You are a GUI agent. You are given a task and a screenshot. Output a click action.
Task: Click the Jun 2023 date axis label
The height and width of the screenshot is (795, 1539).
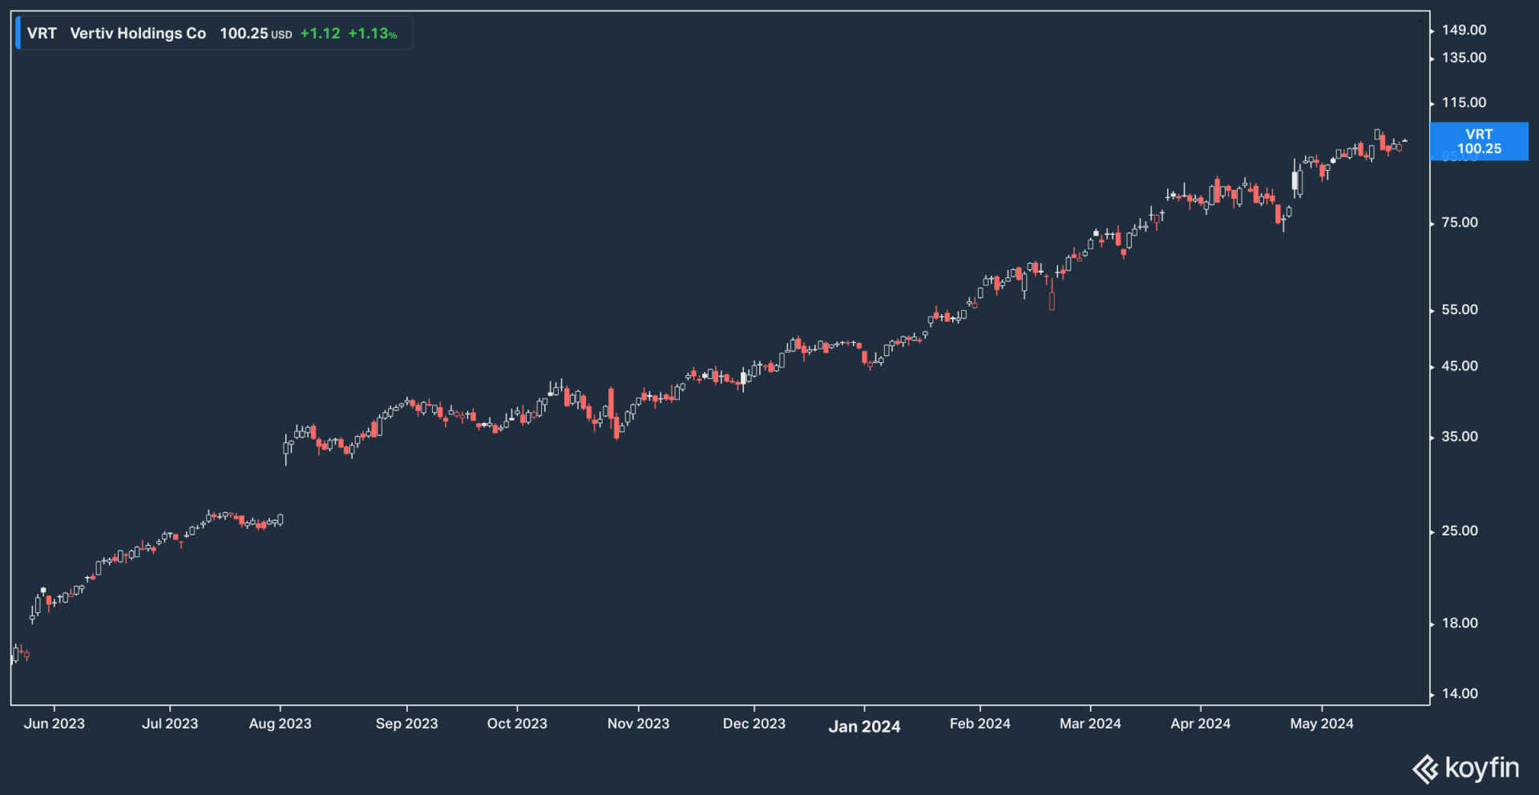pyautogui.click(x=54, y=724)
